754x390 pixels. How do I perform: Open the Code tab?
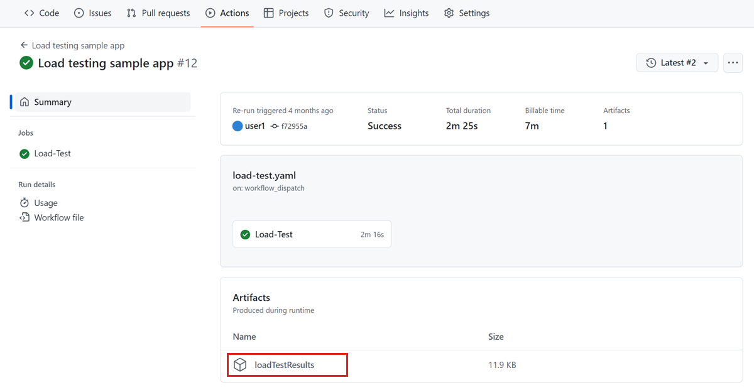tap(41, 13)
